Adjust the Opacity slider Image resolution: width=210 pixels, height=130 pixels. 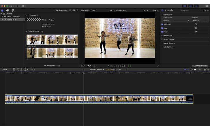point(189,21)
